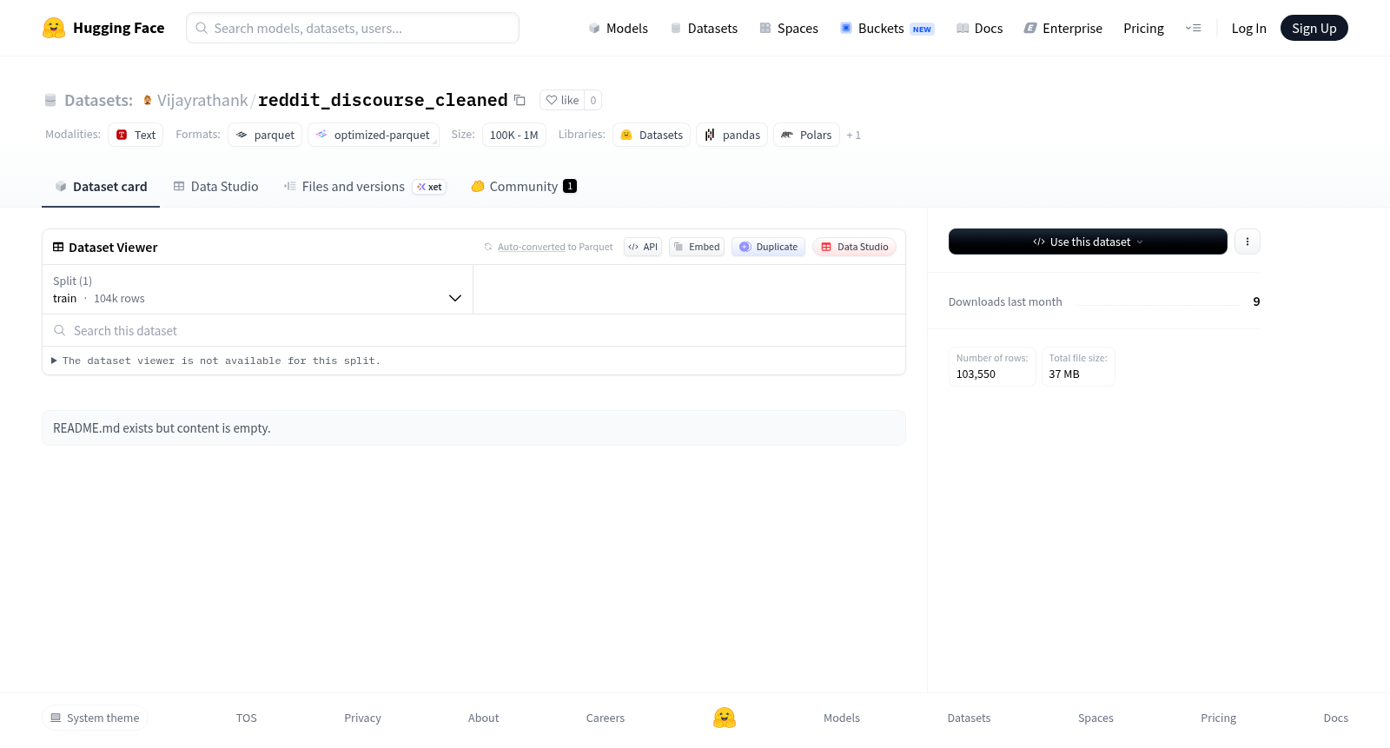The height and width of the screenshot is (748, 1390).
Task: Open Pricing link in footer
Action: (1218, 718)
